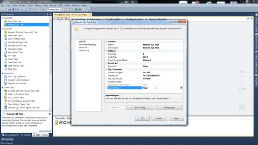Select the Foreach Loop Container icon
258x145 pixels.
click(6, 80)
